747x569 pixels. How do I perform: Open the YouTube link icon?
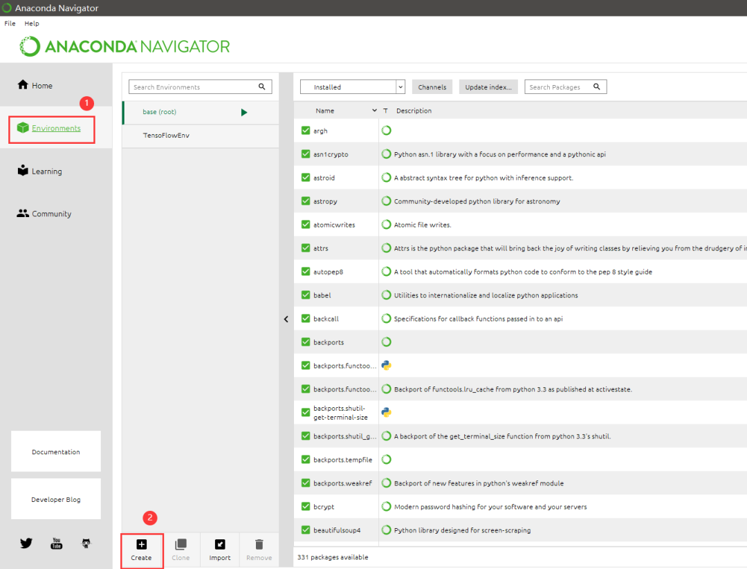56,543
